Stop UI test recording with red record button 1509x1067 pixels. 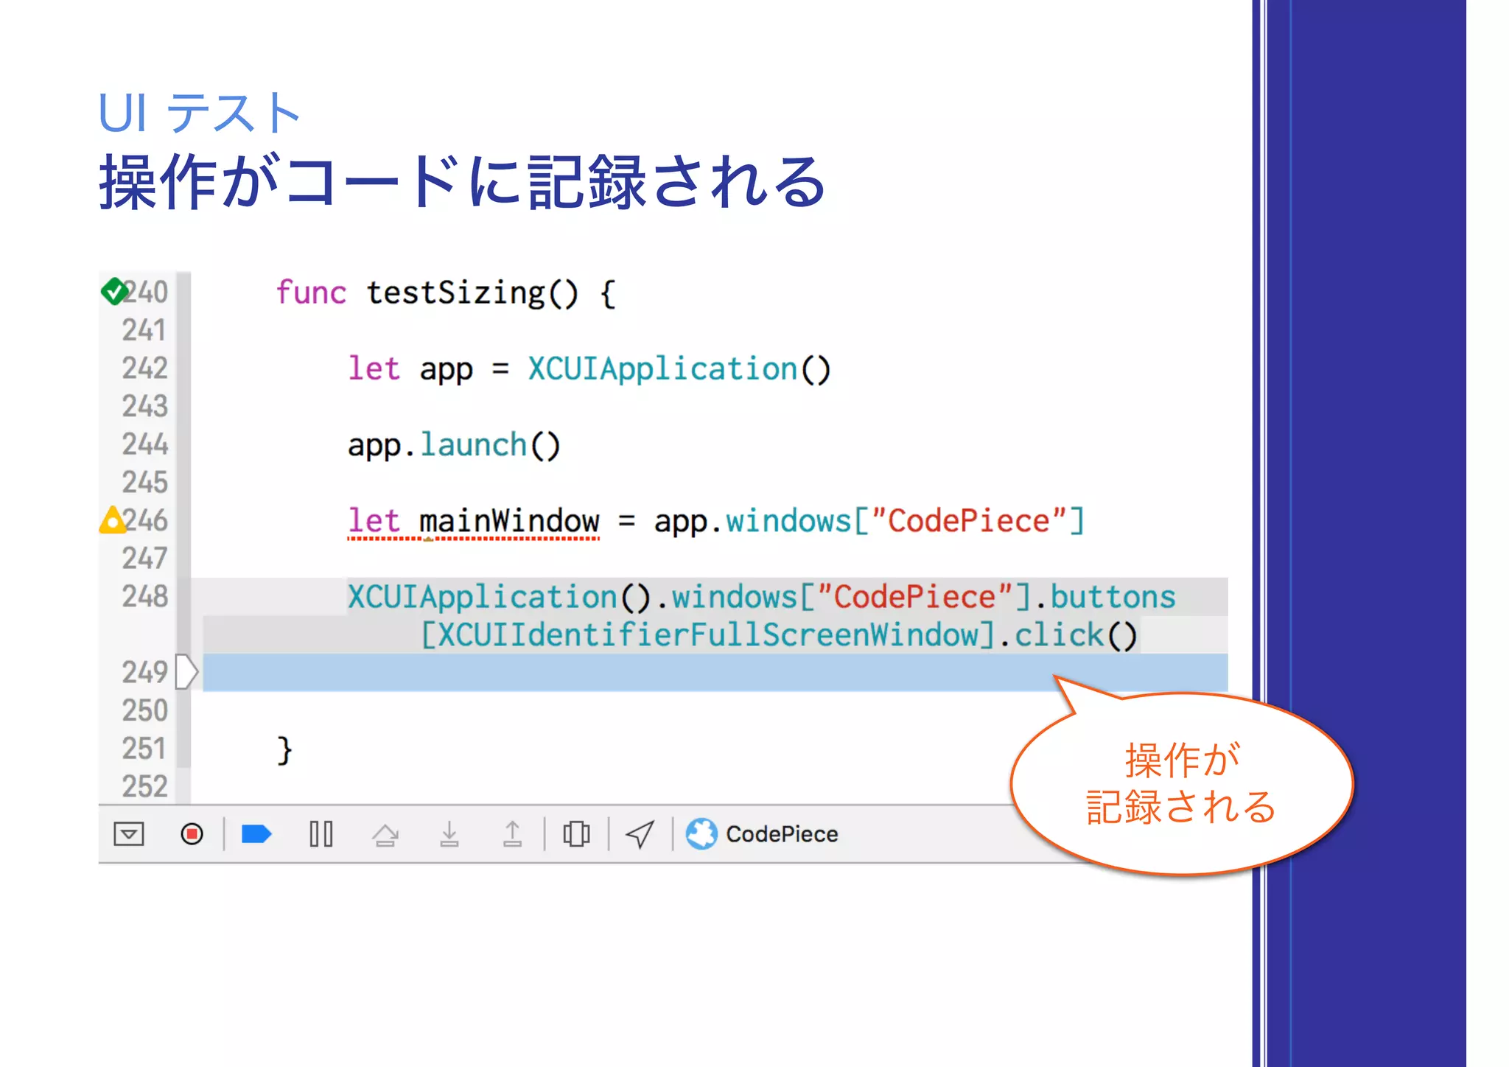[x=192, y=834]
